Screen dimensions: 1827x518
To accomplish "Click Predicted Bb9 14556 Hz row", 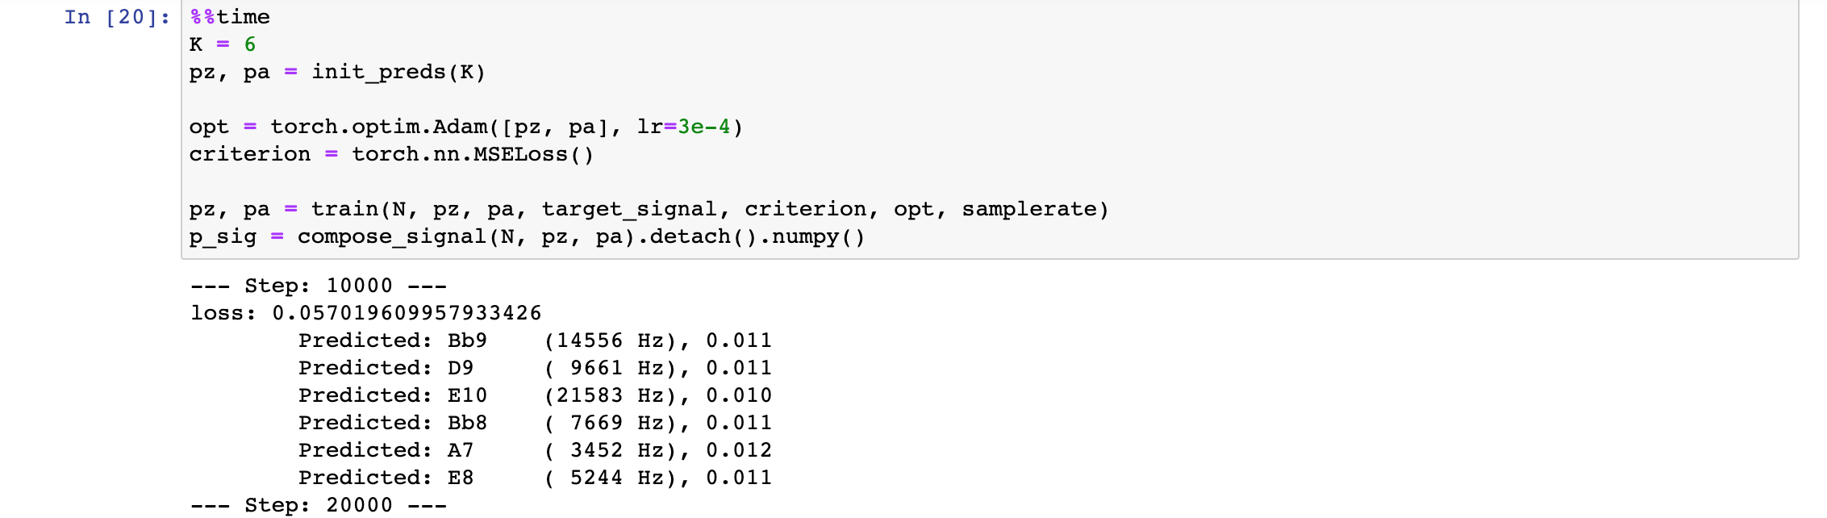I will click(x=536, y=340).
